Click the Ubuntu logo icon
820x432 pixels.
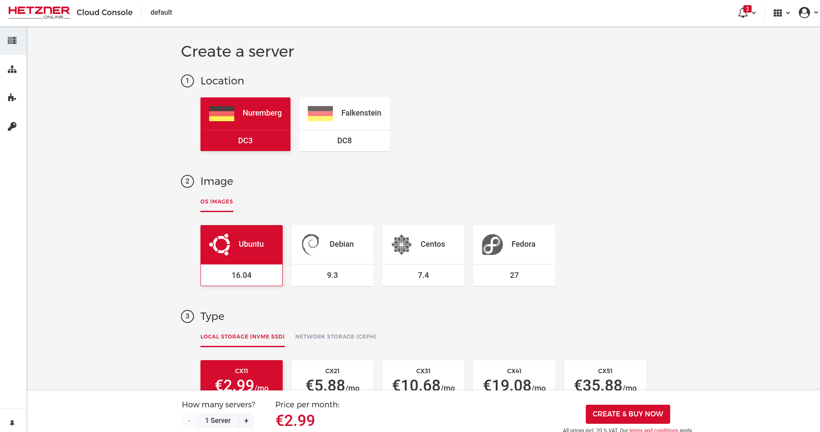pyautogui.click(x=220, y=244)
